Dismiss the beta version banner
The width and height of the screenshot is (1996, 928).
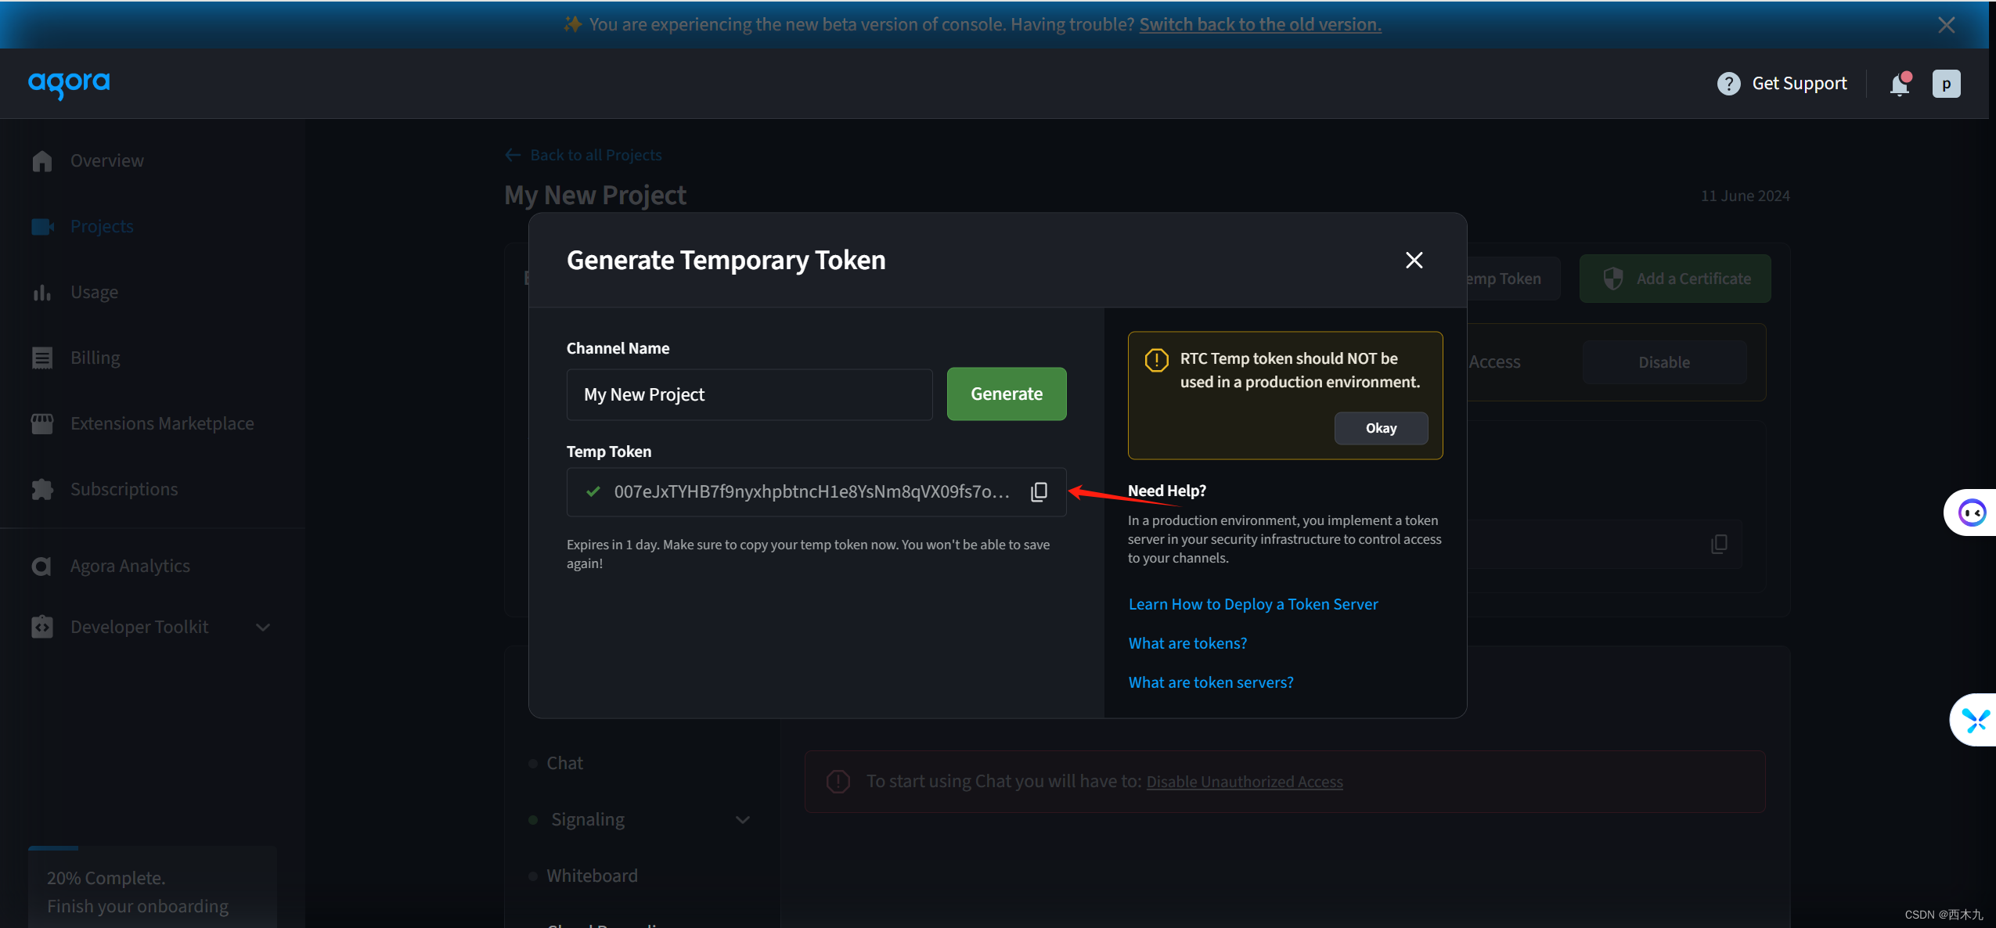click(x=1947, y=25)
